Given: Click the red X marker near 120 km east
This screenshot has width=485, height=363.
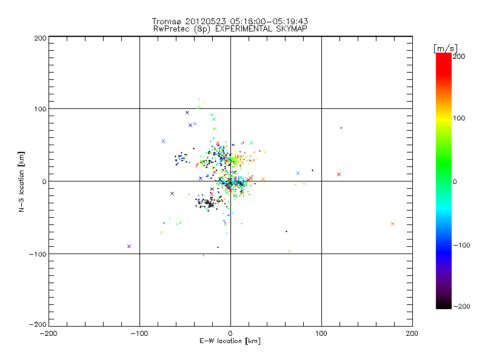Looking at the screenshot, I should (339, 174).
